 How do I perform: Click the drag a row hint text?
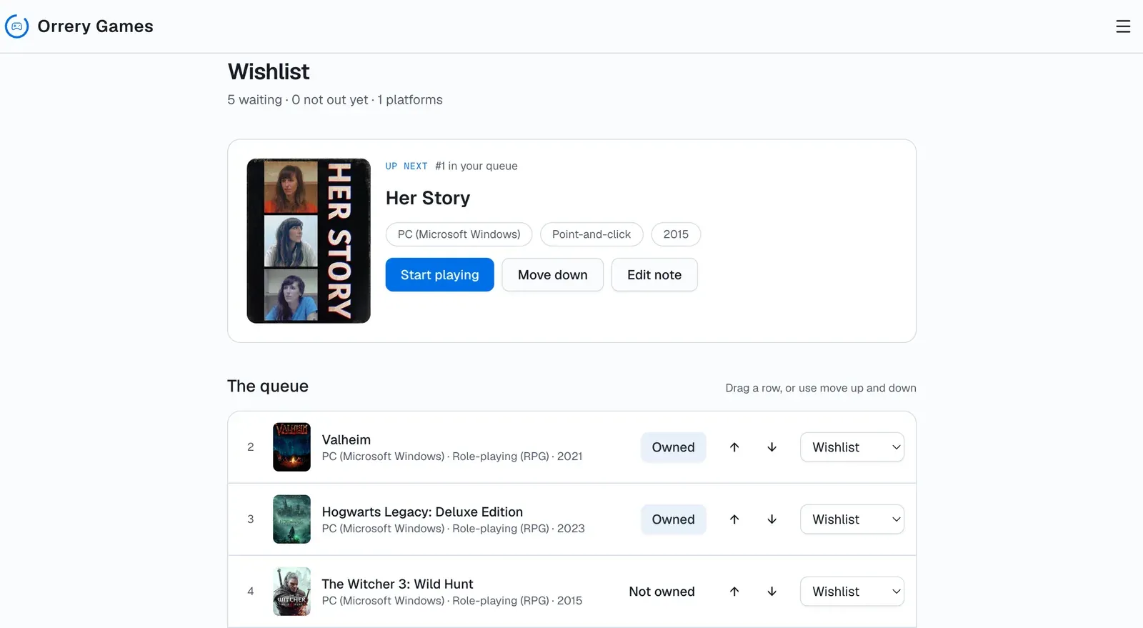pyautogui.click(x=821, y=388)
